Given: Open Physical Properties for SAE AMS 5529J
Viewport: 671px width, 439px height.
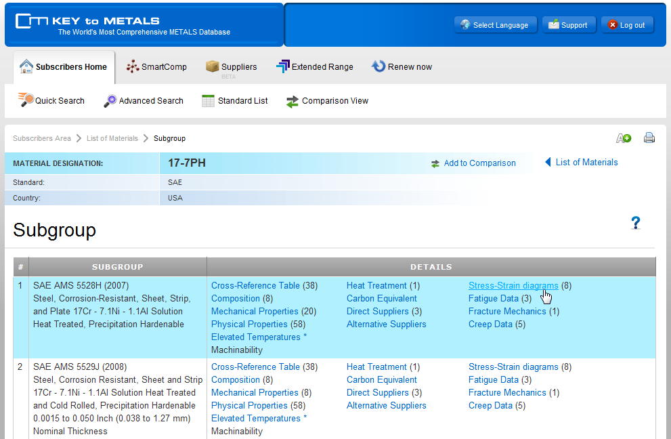Looking at the screenshot, I should click(249, 406).
